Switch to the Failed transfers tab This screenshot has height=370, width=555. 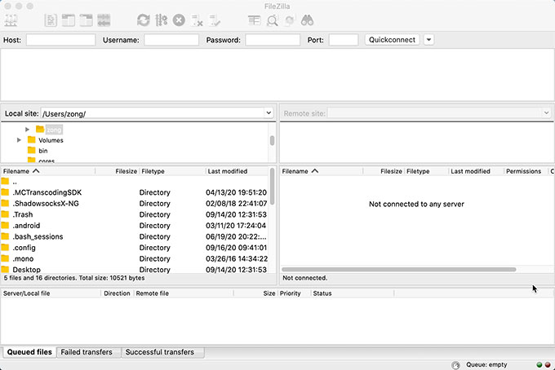87,352
